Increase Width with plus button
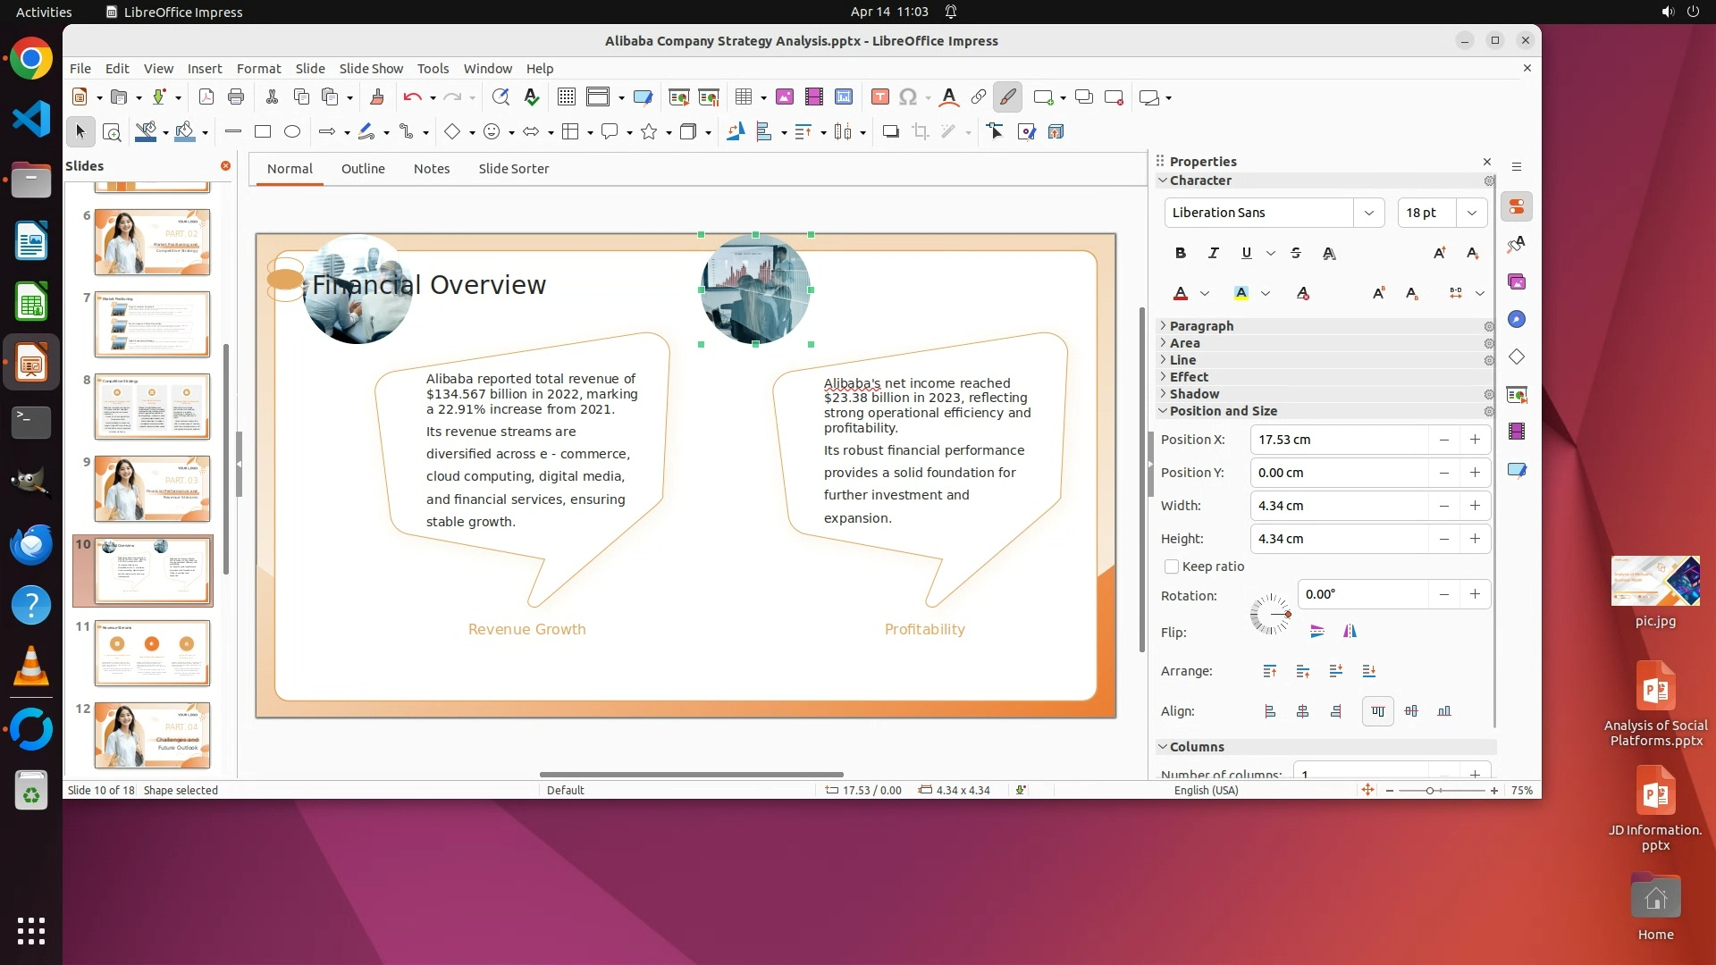 point(1475,506)
